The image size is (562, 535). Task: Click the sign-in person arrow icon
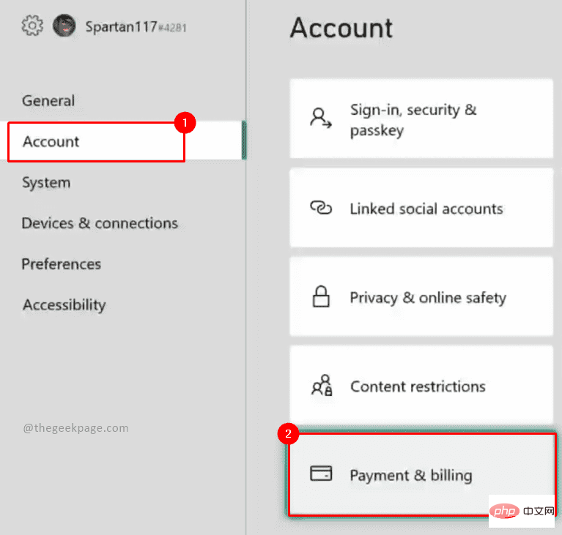(320, 119)
